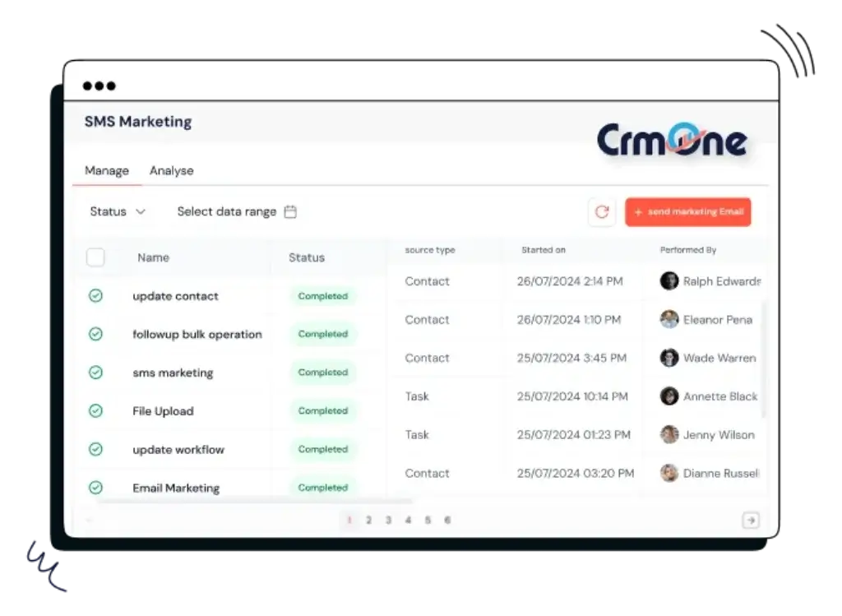Click the name Jenny Wilson
842x616 pixels.
(x=719, y=435)
